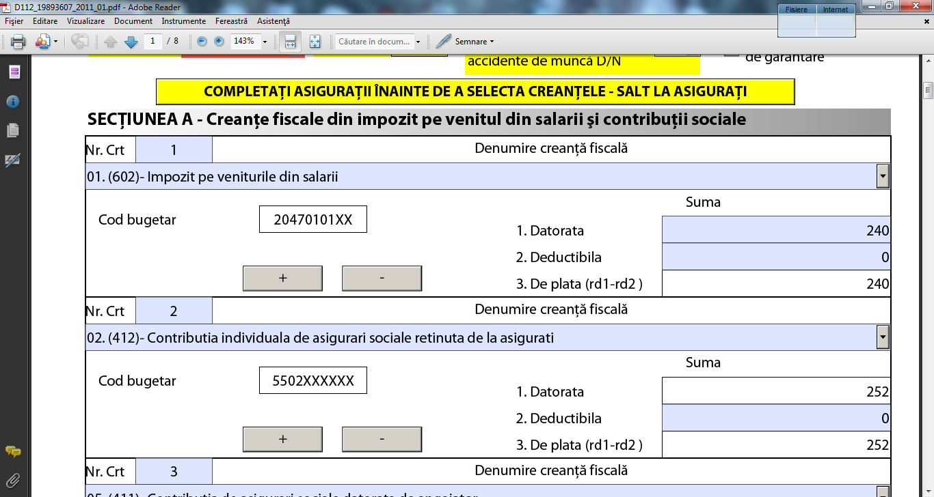The height and width of the screenshot is (497, 934).
Task: Click Datorata field with value 240
Action: pos(776,230)
